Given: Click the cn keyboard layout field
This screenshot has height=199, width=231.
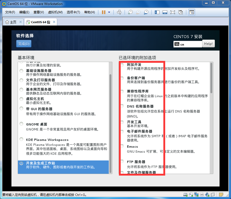Looking at the screenshot, I should (188, 44).
